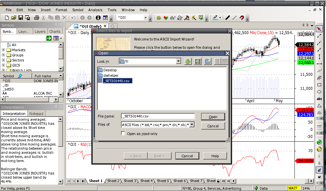Select the AA ALCOA INC symbol row
This screenshot has width=326, height=191.
pos(30,93)
